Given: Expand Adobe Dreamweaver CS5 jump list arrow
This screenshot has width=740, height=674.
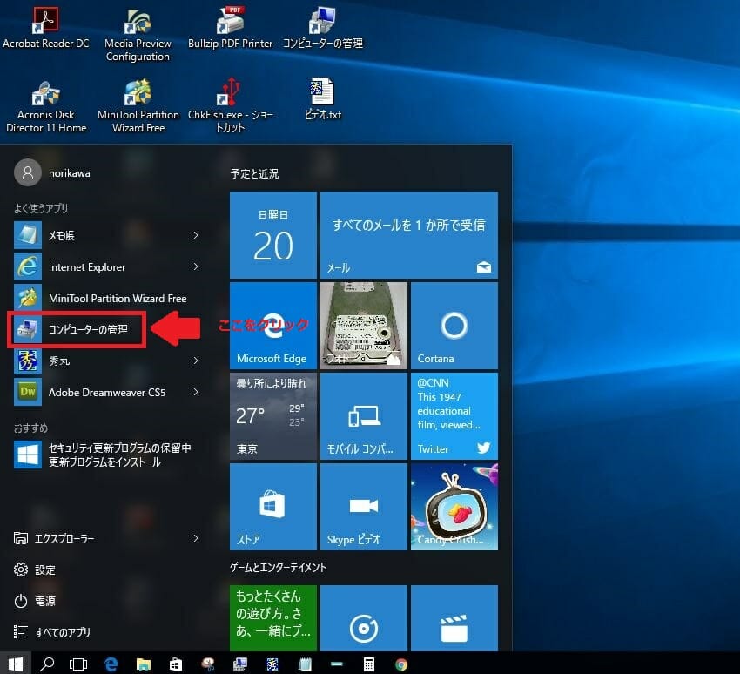Looking at the screenshot, I should [x=196, y=392].
